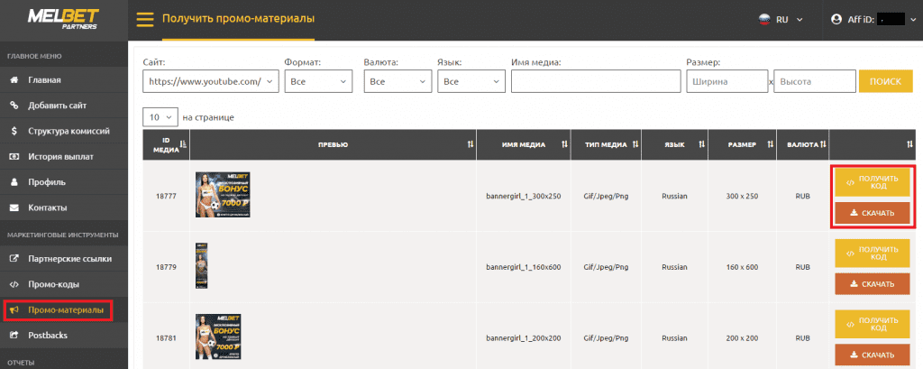
Task: Open Главная in the sidebar
Action: point(64,79)
